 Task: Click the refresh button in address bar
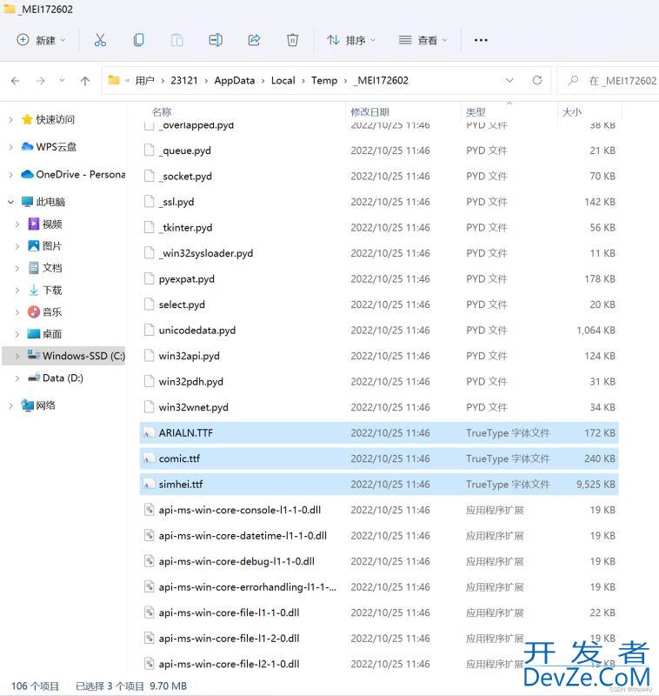(537, 80)
